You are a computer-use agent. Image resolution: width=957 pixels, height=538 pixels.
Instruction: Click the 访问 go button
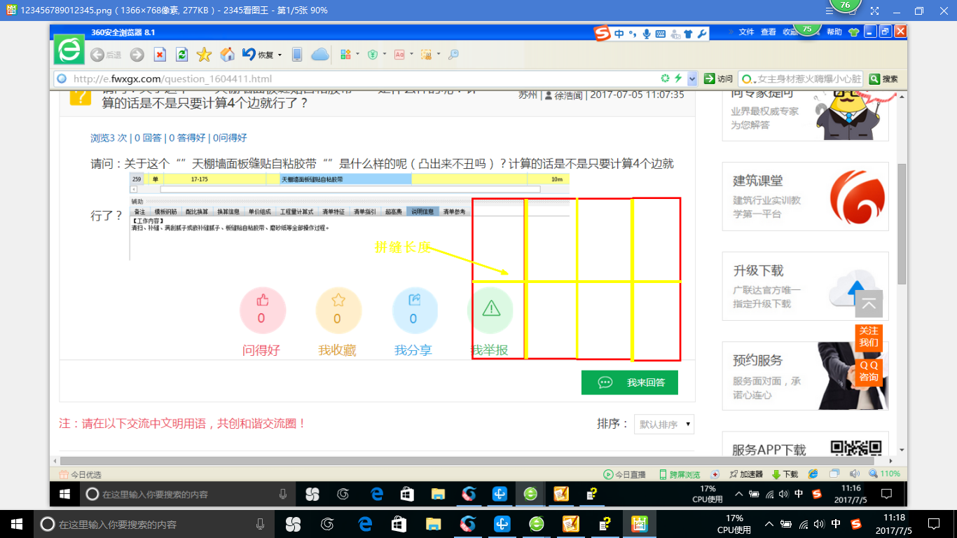pos(719,78)
